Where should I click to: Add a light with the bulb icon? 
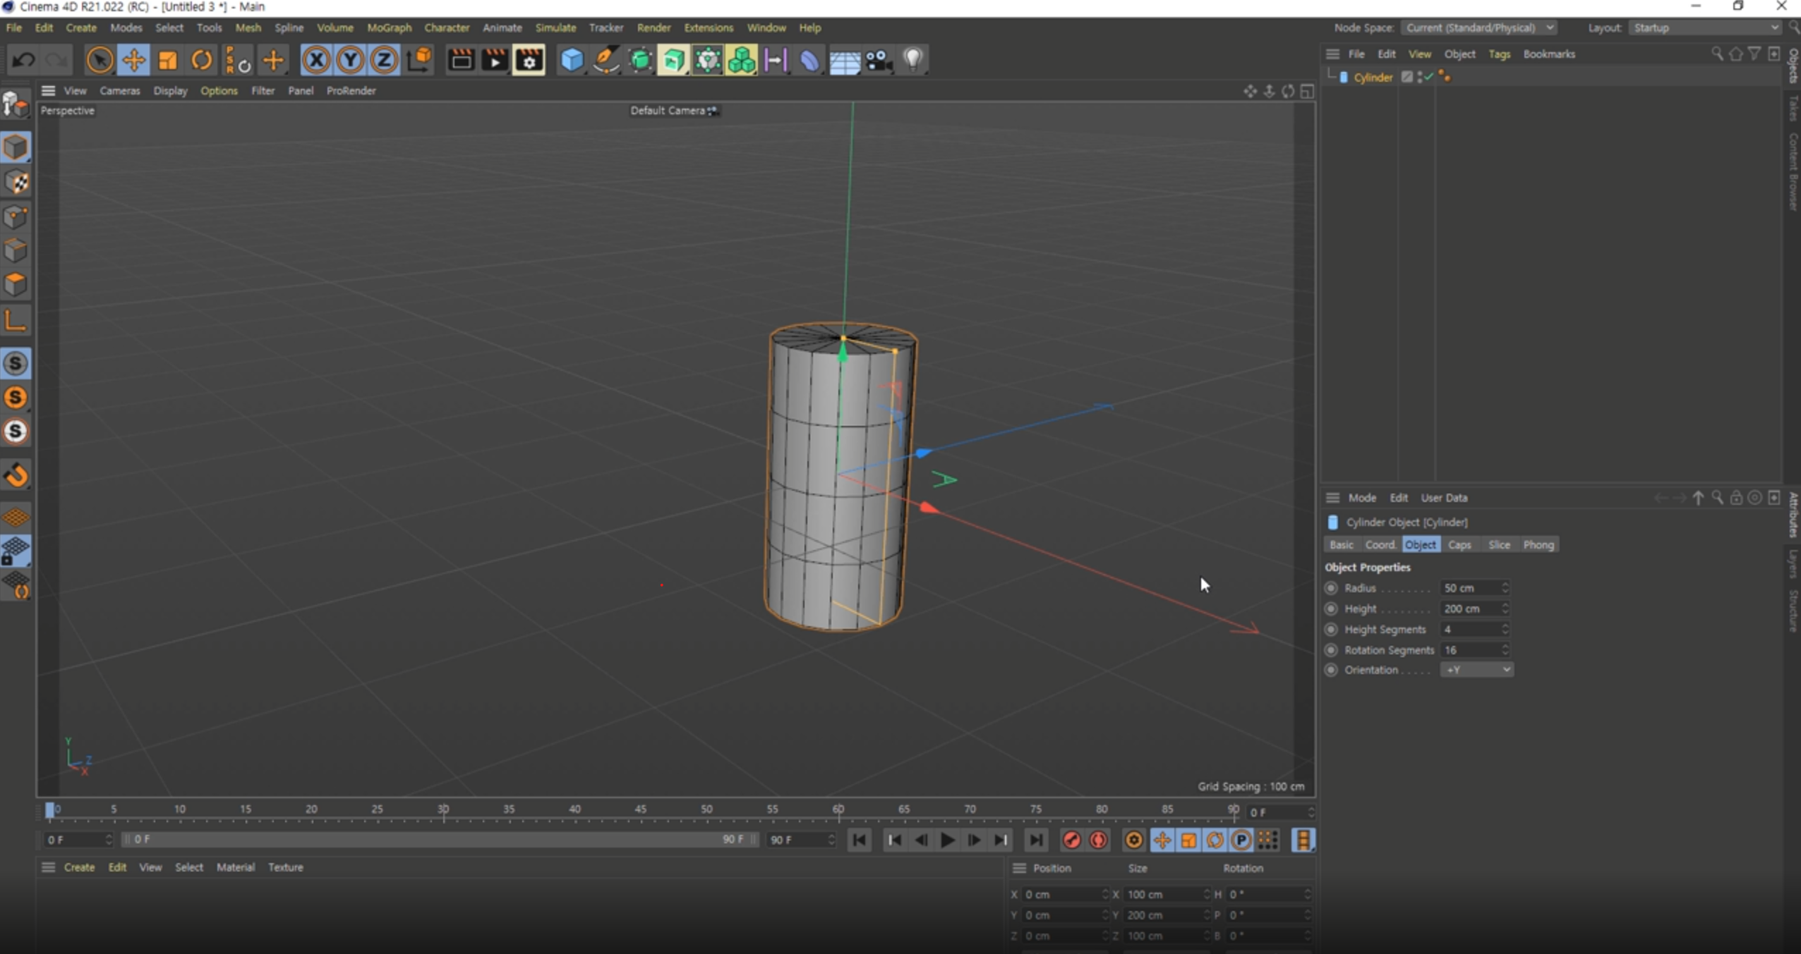click(x=912, y=60)
